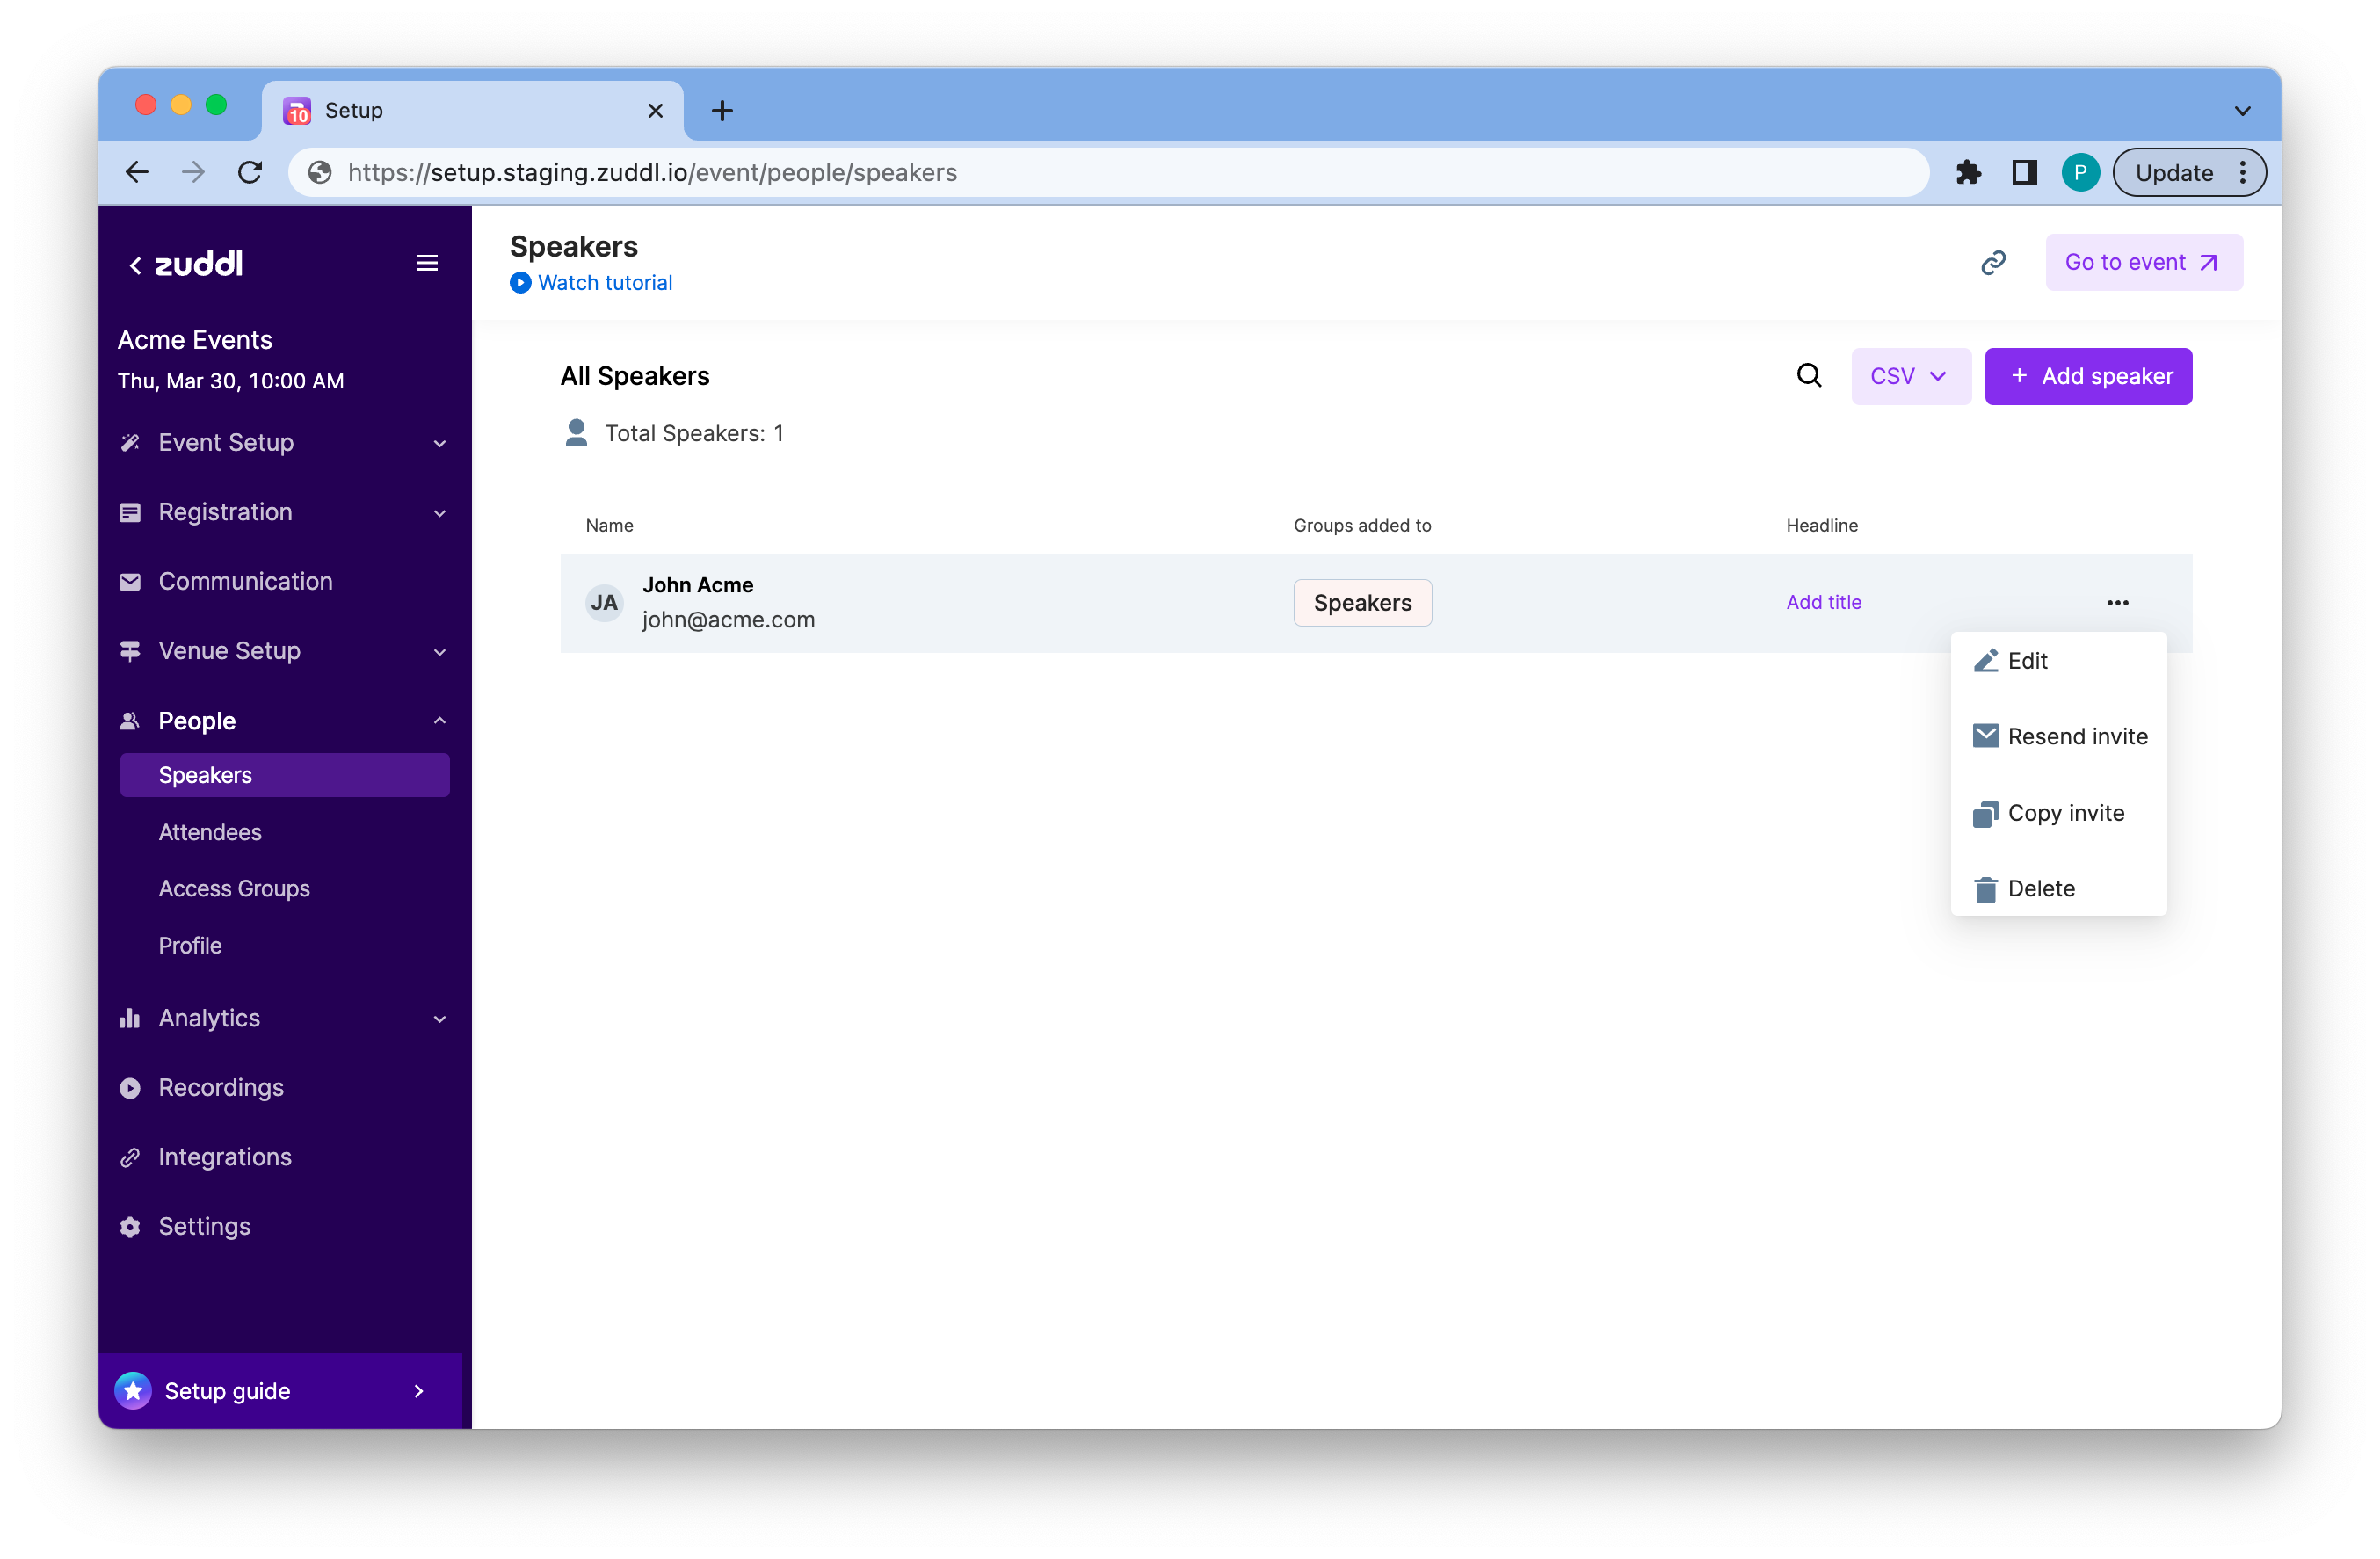Open the three-dot menu for John Acme

coord(2117,603)
